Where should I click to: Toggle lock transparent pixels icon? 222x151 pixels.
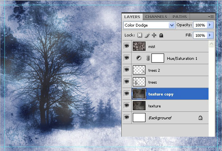click(x=140, y=35)
